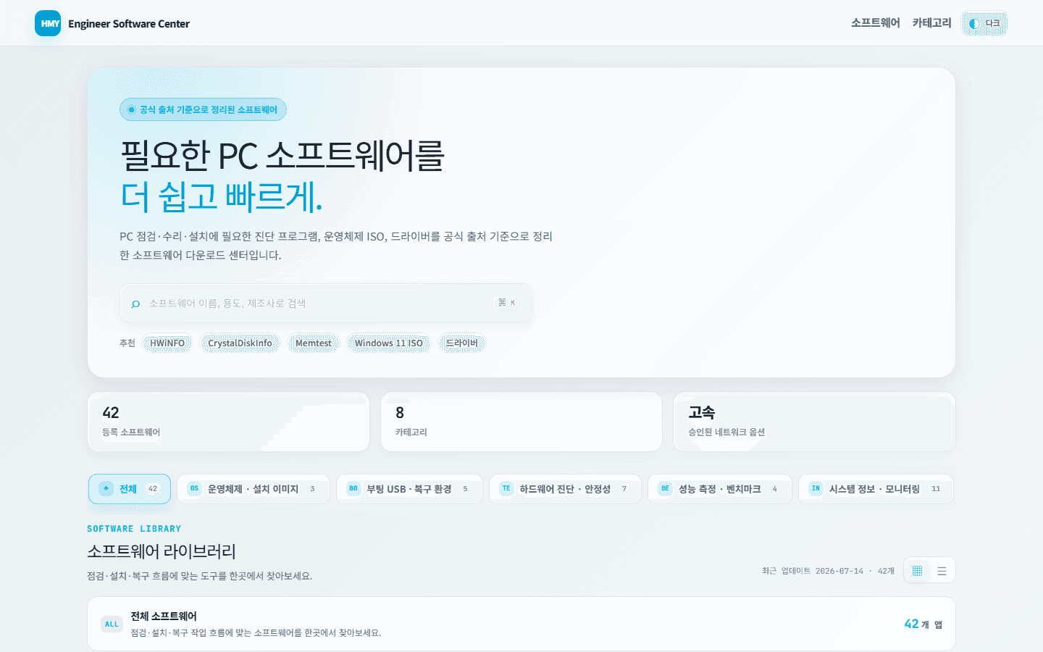
Task: Select 운영체제 · 설치 이미지 tab
Action: coord(254,489)
